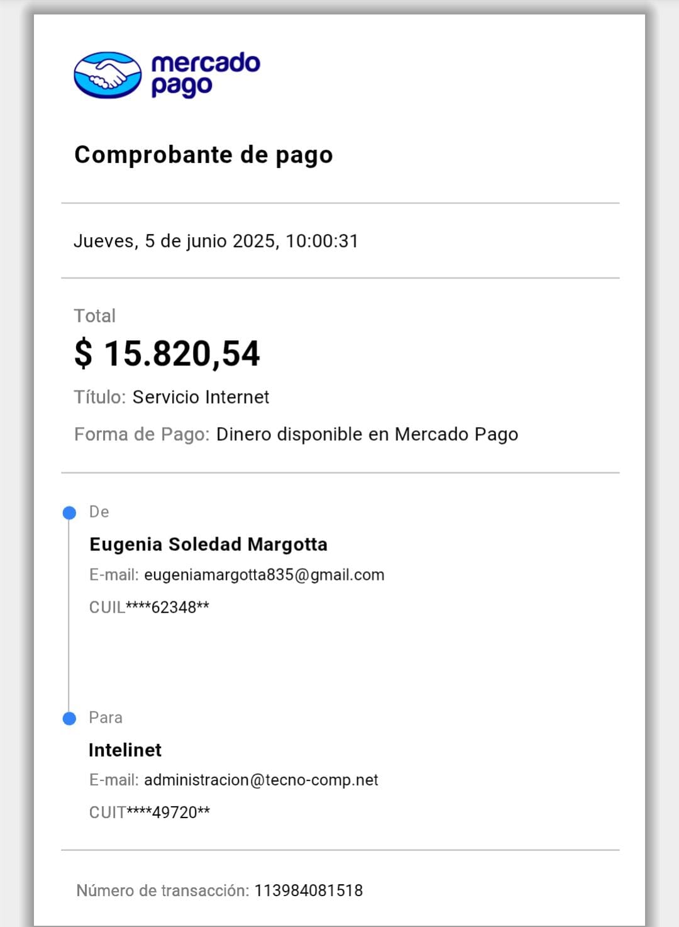Select the recipient name Intelinet
The width and height of the screenshot is (679, 927).
125,750
